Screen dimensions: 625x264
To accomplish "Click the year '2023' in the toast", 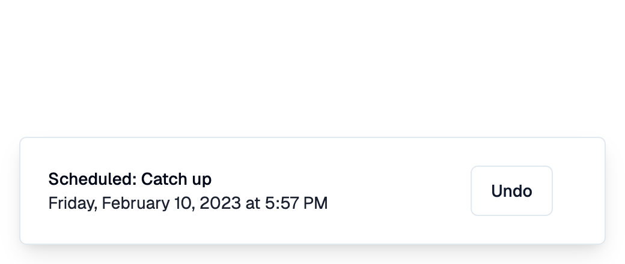I will [220, 203].
